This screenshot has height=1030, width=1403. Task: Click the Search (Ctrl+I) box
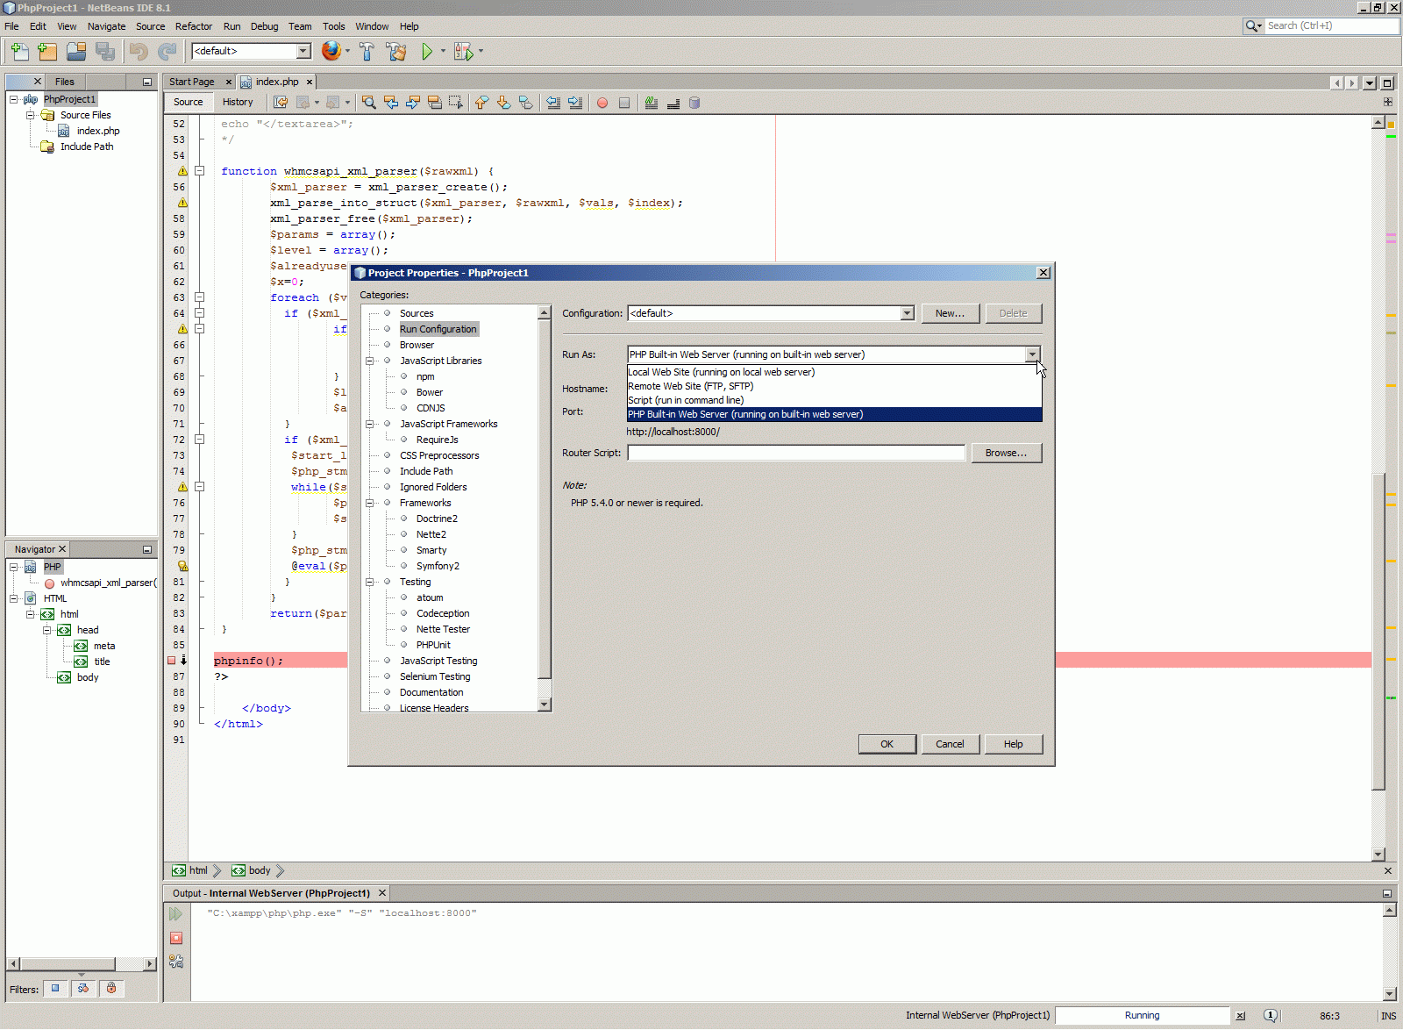coord(1331,25)
